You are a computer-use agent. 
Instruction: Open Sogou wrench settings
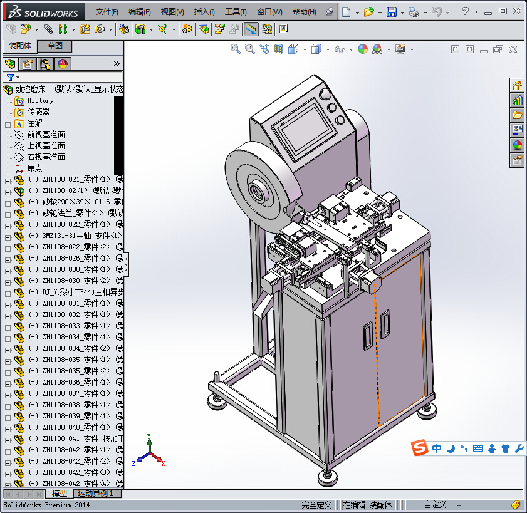pyautogui.click(x=519, y=448)
